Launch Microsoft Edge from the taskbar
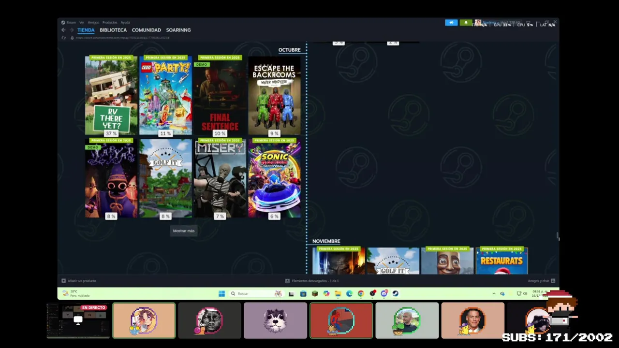This screenshot has height=348, width=619. (349, 293)
